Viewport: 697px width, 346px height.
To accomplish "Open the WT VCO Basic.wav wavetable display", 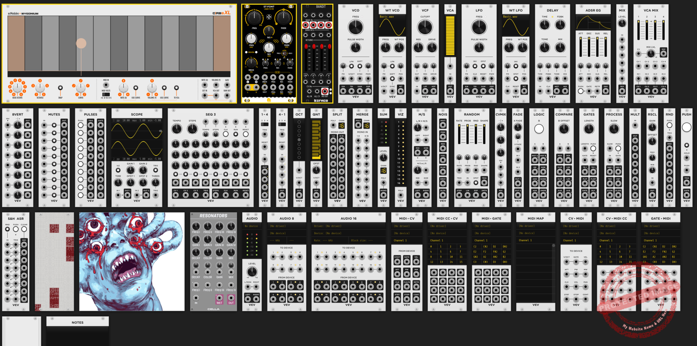I will tap(392, 26).
